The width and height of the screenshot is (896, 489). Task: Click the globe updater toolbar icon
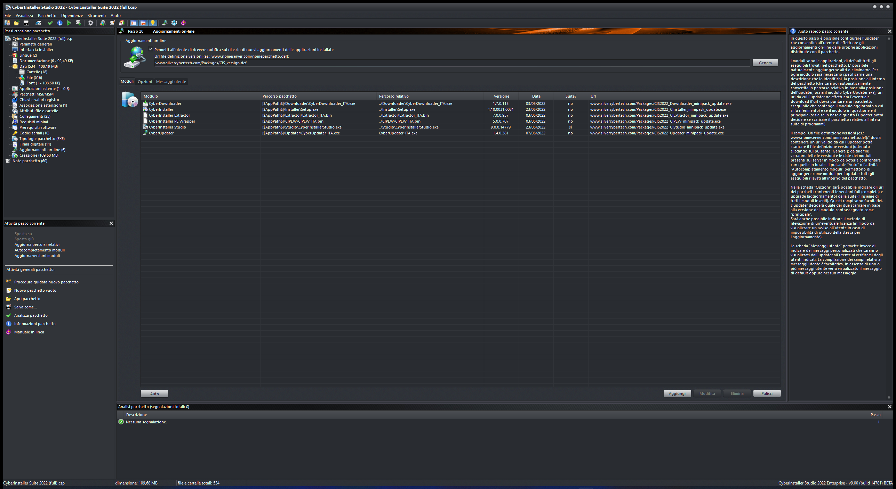165,23
